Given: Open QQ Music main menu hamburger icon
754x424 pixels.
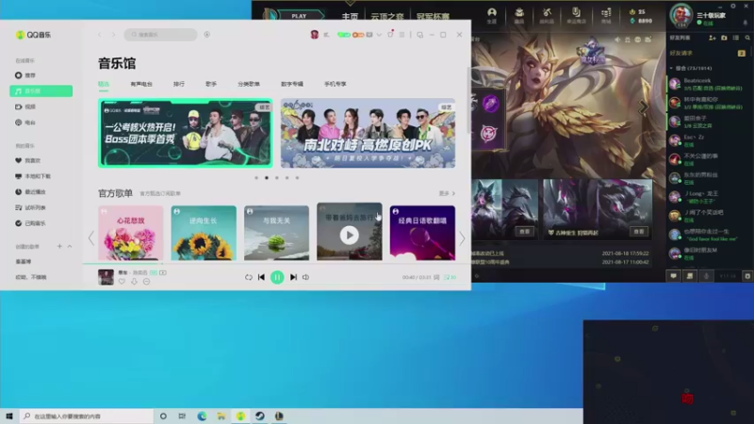Looking at the screenshot, I should (402, 35).
